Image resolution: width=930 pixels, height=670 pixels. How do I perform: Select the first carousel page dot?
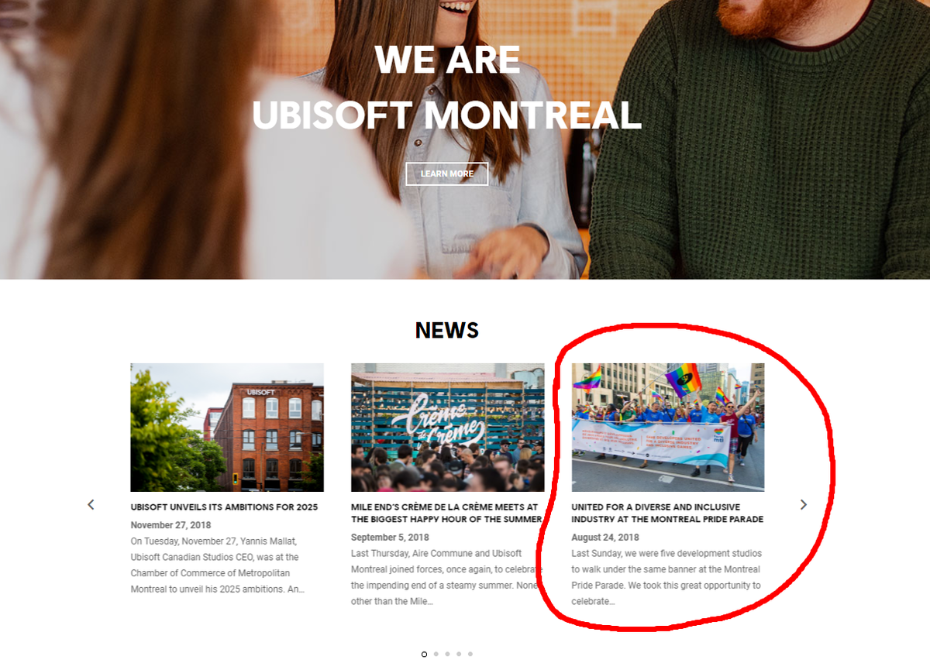pos(424,654)
